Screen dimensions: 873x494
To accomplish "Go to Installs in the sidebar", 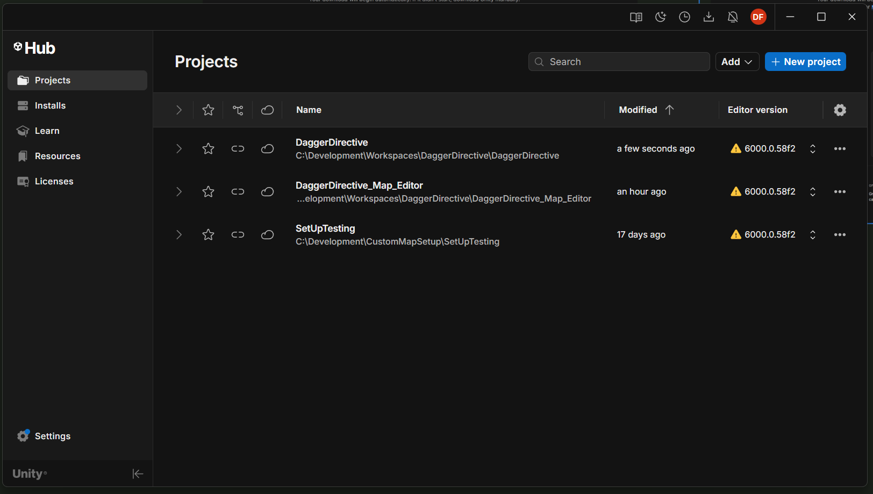I will point(77,105).
